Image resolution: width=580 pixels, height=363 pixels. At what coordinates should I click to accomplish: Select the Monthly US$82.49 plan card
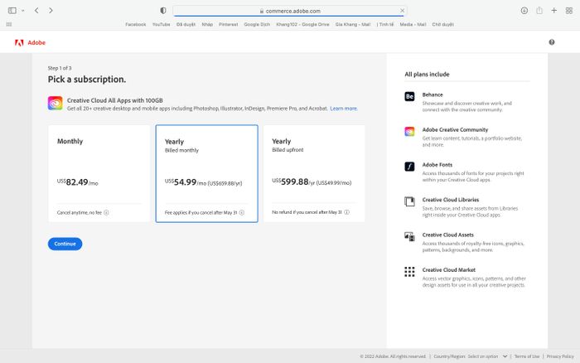coord(99,173)
